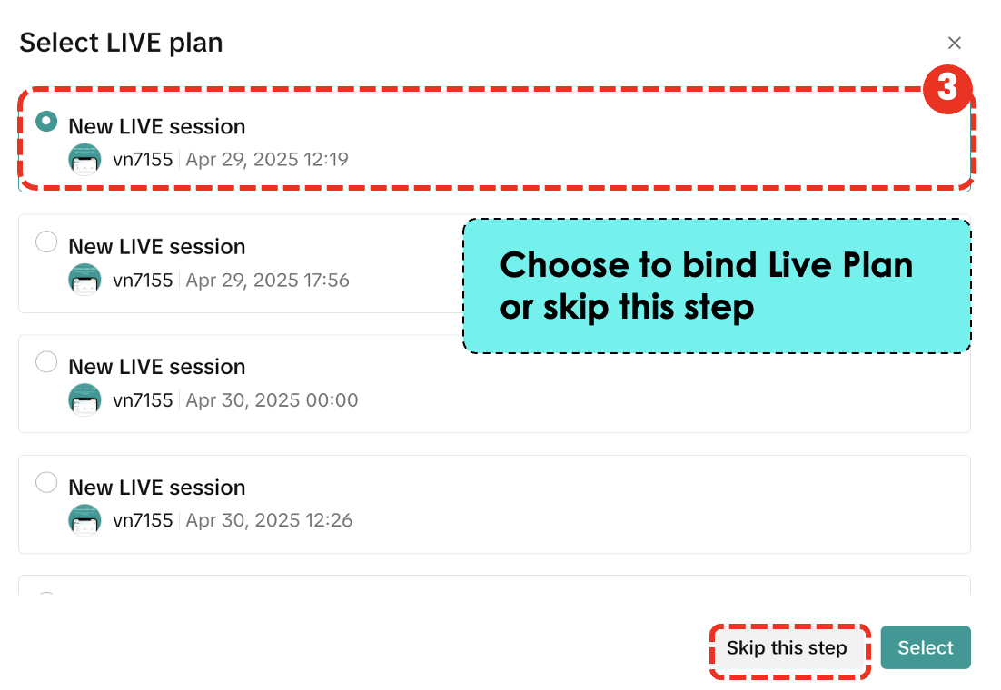Pick the Apr 30, 2025 00:00 session radio
The width and height of the screenshot is (1001, 690).
tap(46, 362)
